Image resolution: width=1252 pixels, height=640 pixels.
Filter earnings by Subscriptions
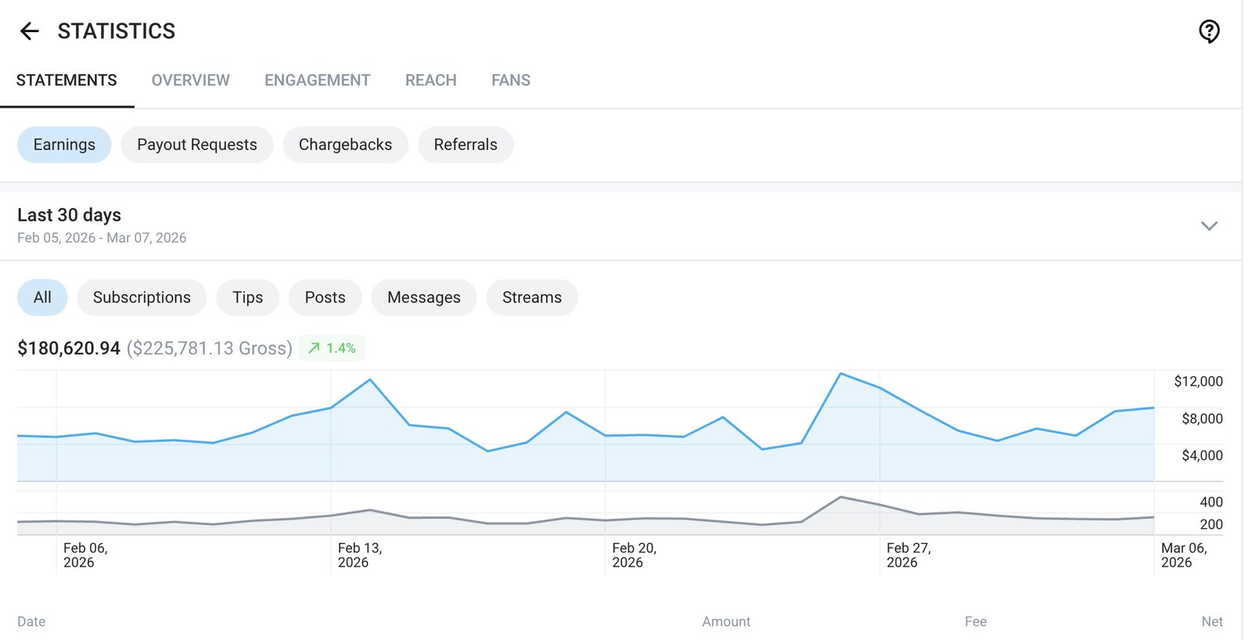coord(142,297)
